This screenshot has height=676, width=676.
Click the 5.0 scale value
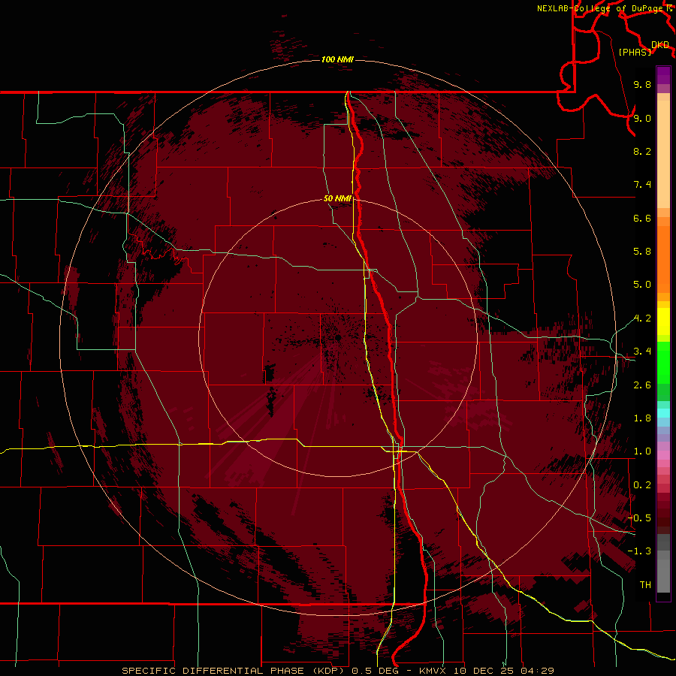[642, 285]
